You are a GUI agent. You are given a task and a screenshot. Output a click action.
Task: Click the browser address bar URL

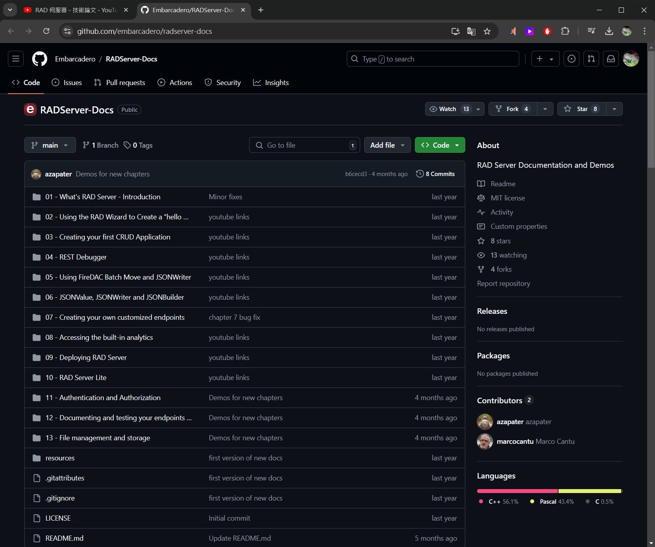(144, 31)
